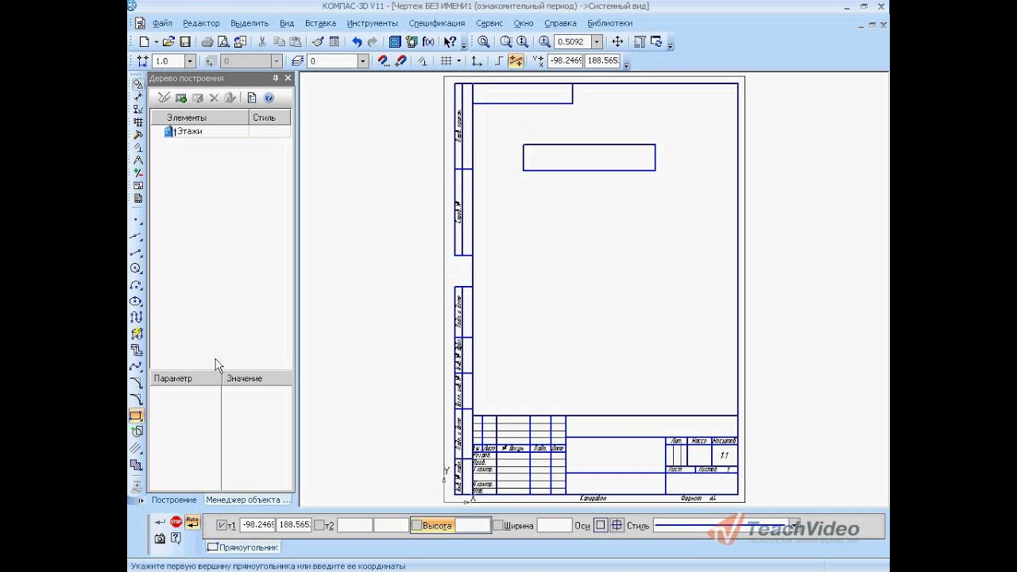This screenshot has height=572, width=1017.
Task: Open the Файл menu
Action: [162, 23]
